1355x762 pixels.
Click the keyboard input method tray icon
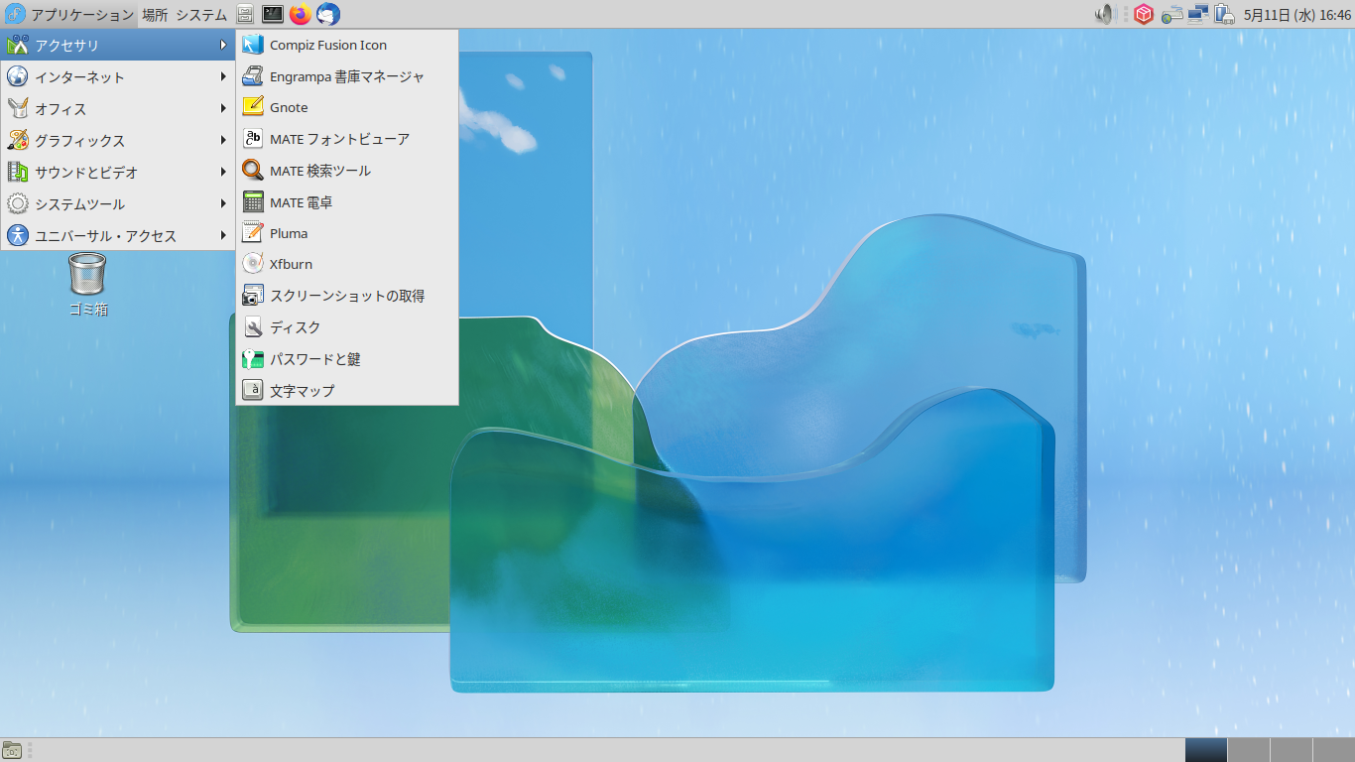pos(1172,15)
